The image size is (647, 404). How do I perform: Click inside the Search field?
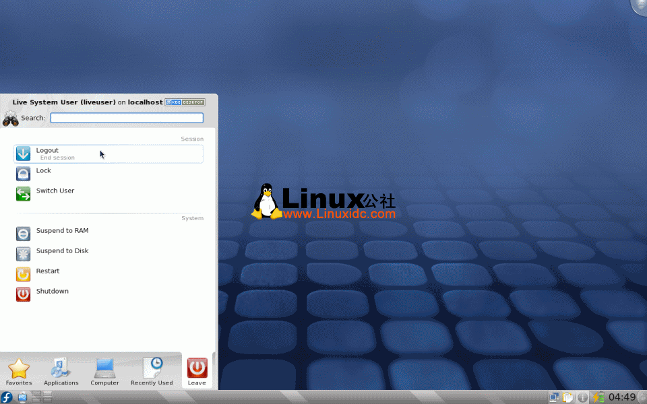point(126,117)
